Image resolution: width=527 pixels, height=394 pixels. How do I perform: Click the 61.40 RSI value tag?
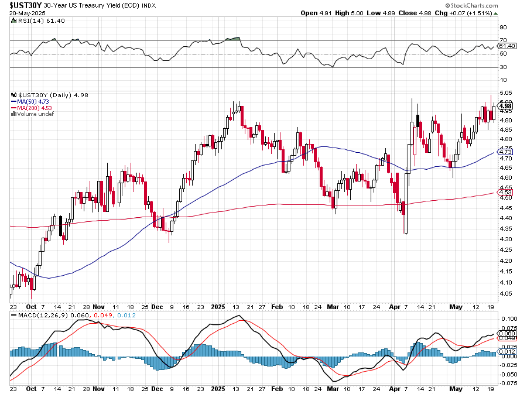(x=506, y=46)
